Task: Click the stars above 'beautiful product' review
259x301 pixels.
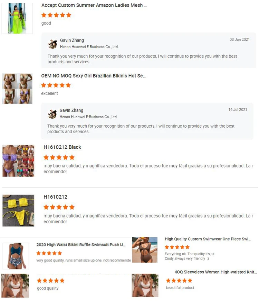Action: pos(179,281)
